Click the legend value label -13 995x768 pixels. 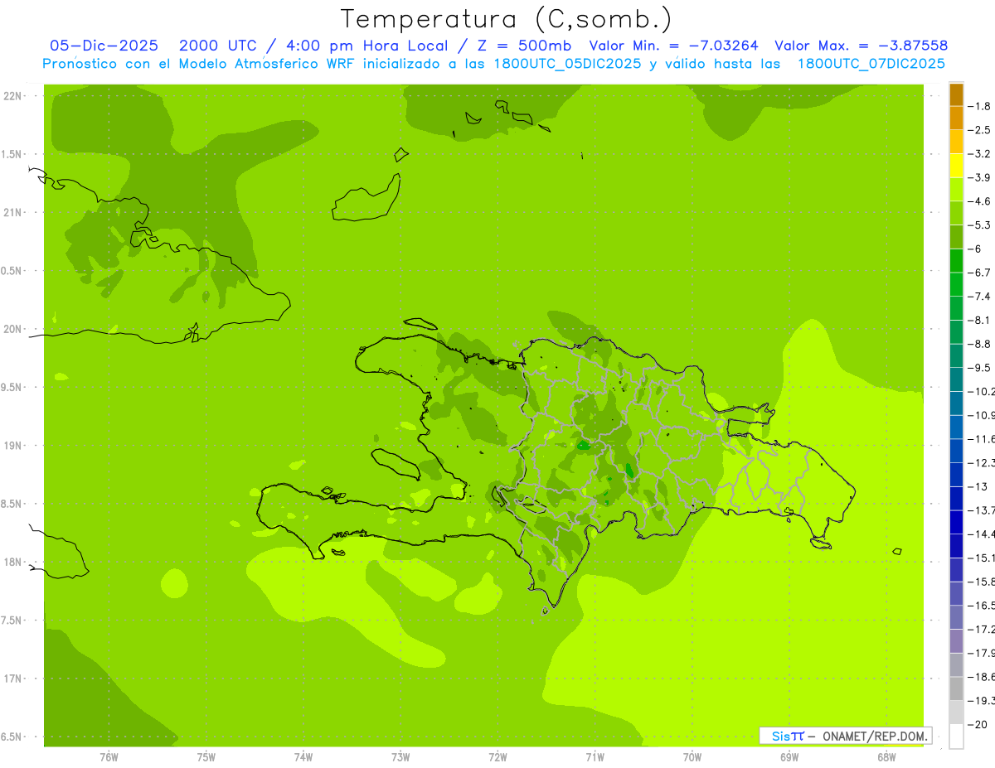coord(979,486)
